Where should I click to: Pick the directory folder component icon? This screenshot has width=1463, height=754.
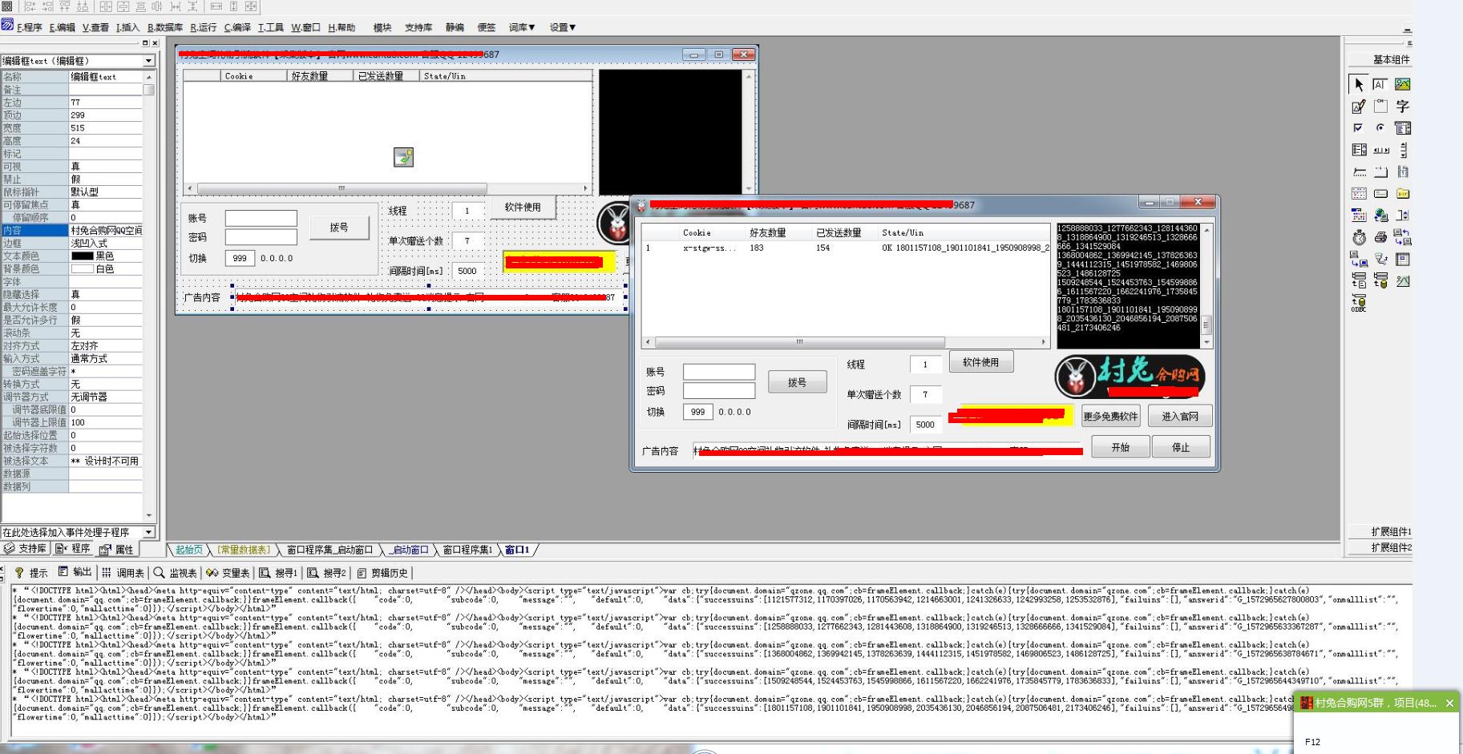click(1402, 193)
